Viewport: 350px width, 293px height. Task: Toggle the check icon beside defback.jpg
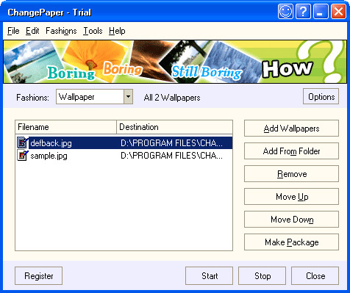pos(23,142)
